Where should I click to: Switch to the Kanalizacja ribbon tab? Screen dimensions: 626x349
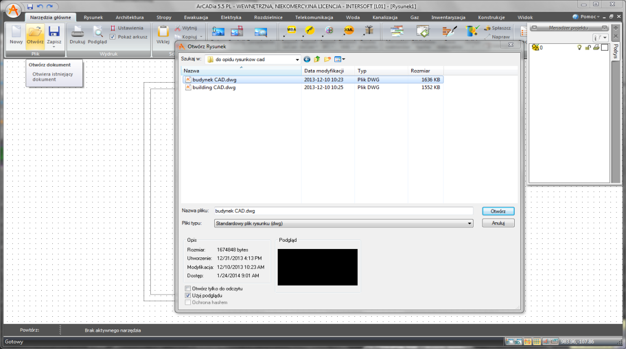click(x=385, y=17)
